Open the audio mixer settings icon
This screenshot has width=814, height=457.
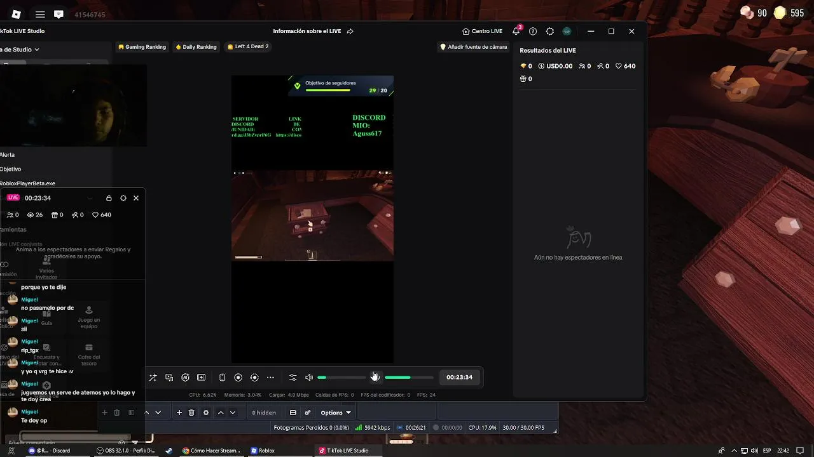coord(293,377)
